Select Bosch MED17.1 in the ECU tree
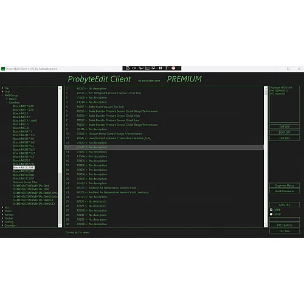The image size is (304, 304). (22, 131)
